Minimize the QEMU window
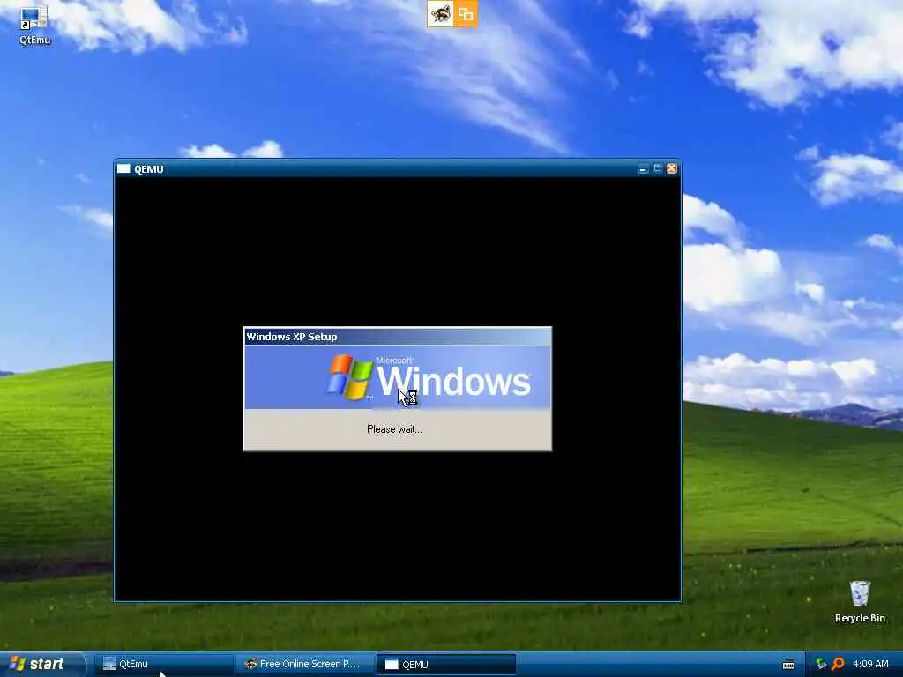 tap(643, 168)
